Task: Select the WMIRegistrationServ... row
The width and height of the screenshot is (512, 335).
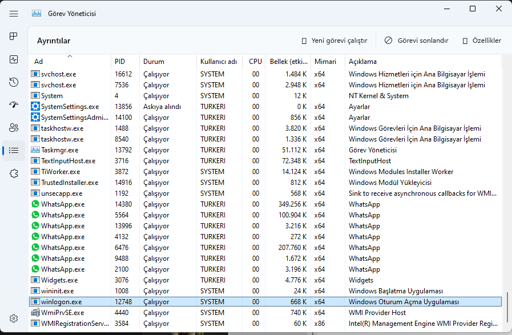Action: coord(265,323)
